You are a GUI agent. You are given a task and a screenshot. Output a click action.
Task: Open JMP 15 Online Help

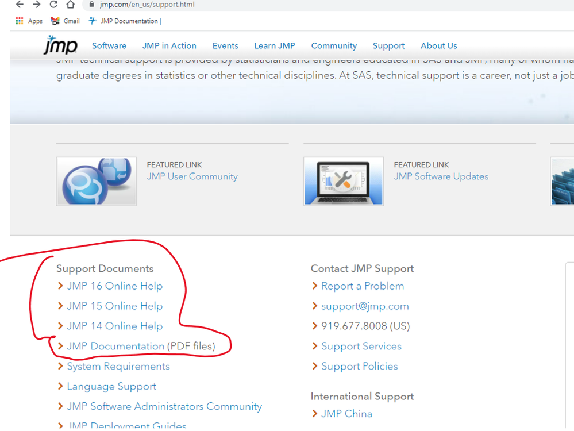coord(114,306)
